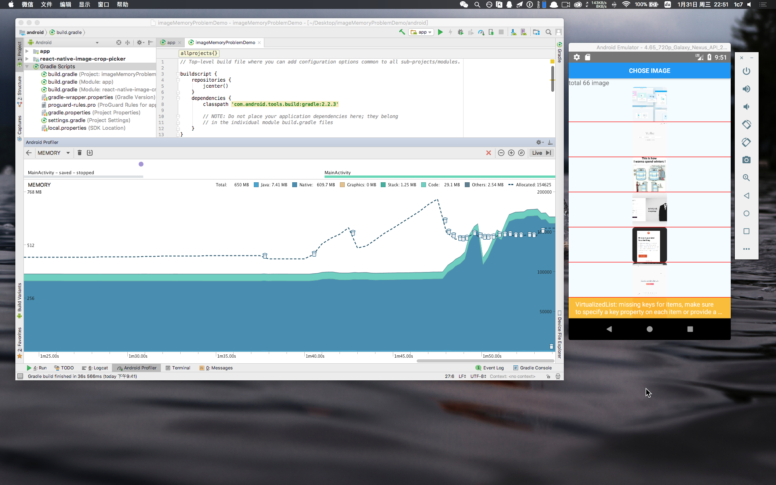This screenshot has height=485, width=776.
Task: Reset profiler timeline zoom
Action: click(x=521, y=153)
